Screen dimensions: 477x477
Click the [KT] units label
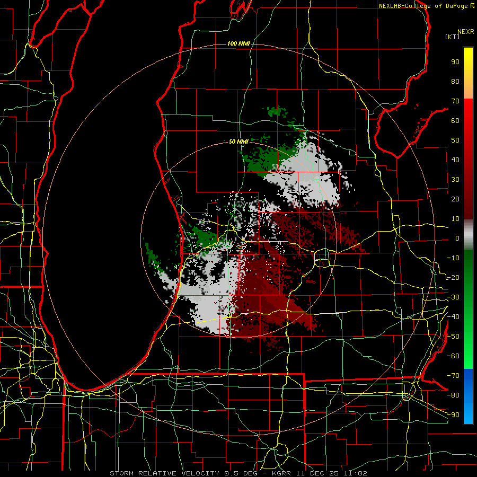(453, 37)
